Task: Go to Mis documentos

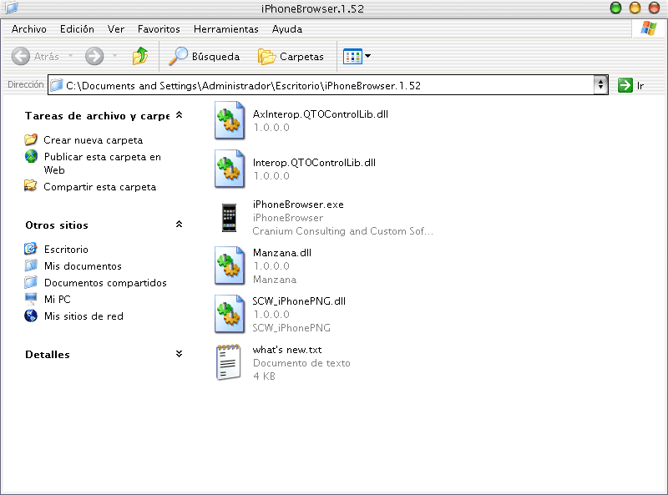Action: click(83, 266)
